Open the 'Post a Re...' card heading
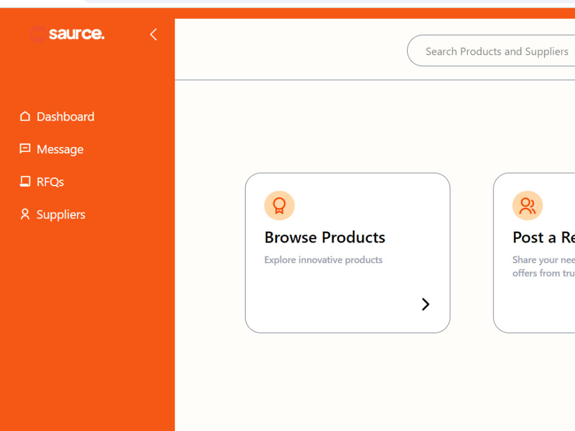The height and width of the screenshot is (431, 575). click(x=544, y=237)
